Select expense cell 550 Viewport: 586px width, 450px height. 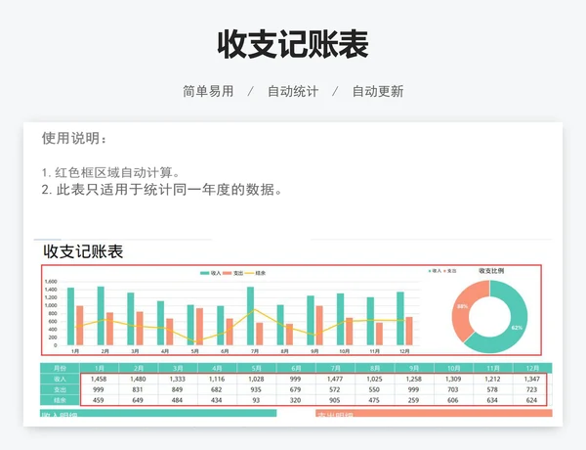pyautogui.click(x=374, y=389)
